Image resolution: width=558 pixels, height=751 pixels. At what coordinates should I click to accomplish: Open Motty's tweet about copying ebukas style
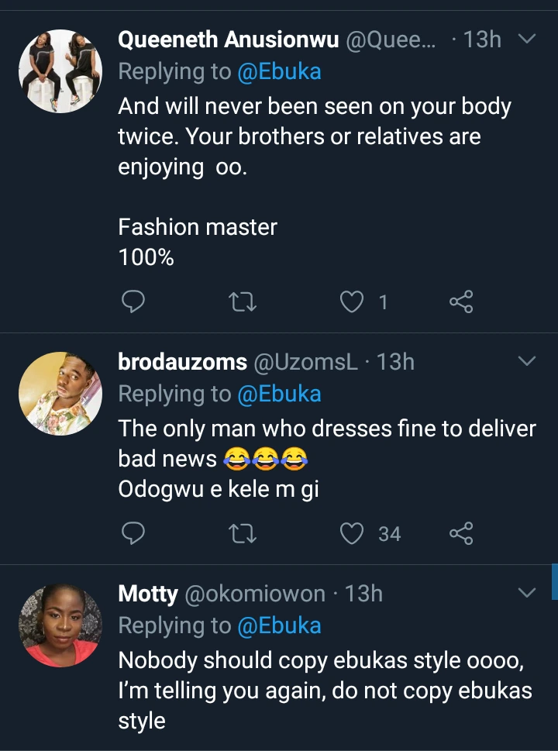pyautogui.click(x=325, y=691)
